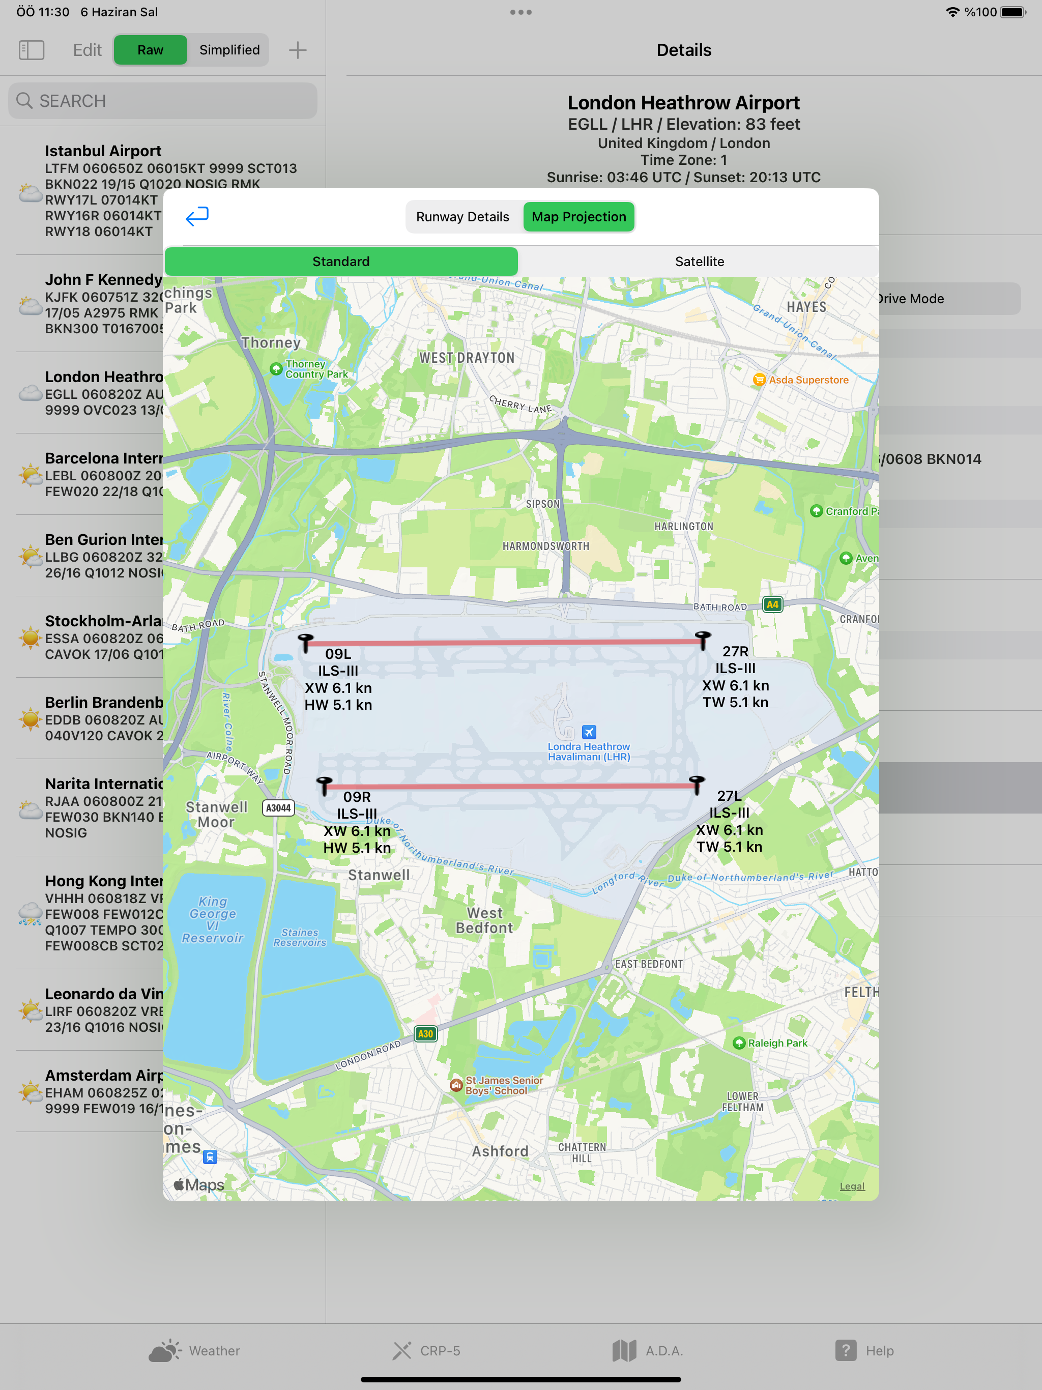
Task: Tap the battery status icon
Action: tap(1013, 12)
